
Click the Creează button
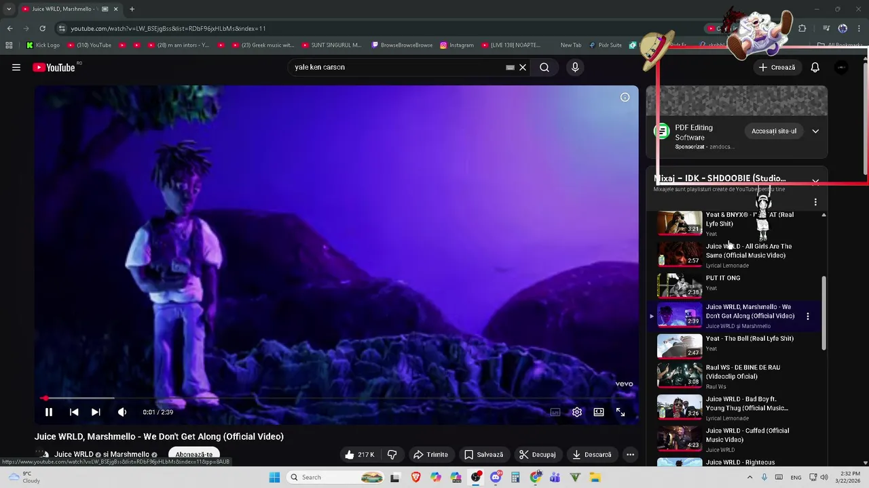(x=777, y=67)
